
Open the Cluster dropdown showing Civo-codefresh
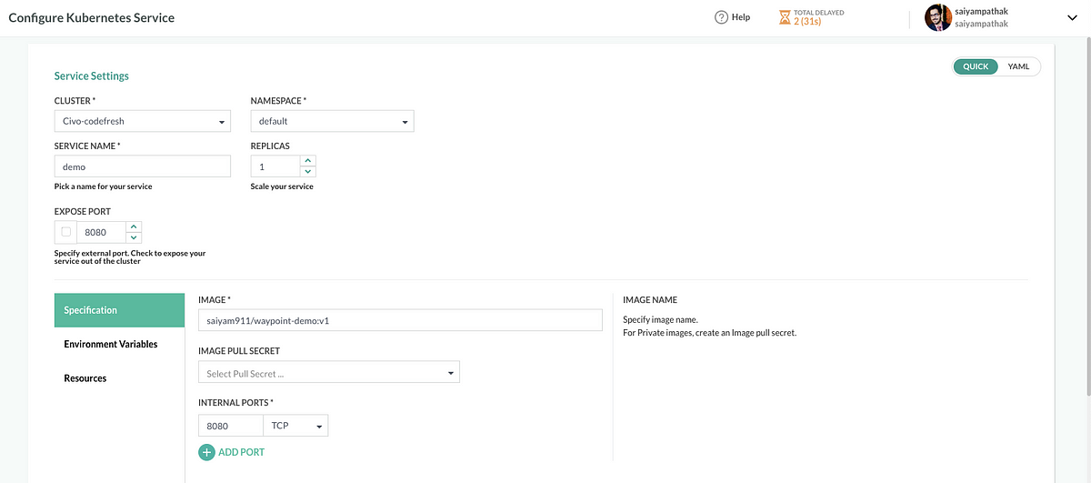pyautogui.click(x=143, y=121)
